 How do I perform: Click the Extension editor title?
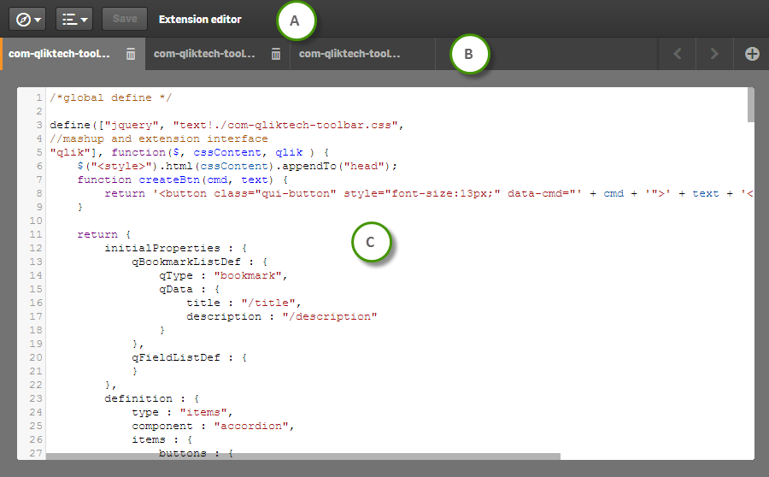(200, 19)
